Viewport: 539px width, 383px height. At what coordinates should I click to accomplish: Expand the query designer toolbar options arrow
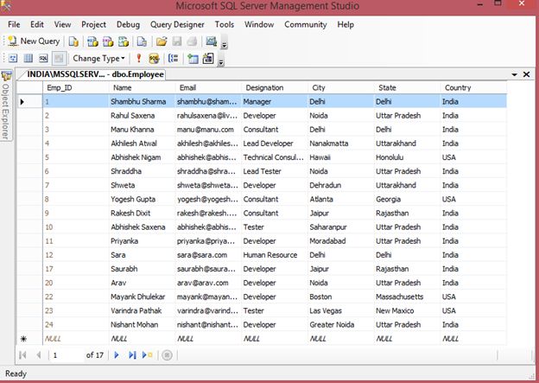222,61
